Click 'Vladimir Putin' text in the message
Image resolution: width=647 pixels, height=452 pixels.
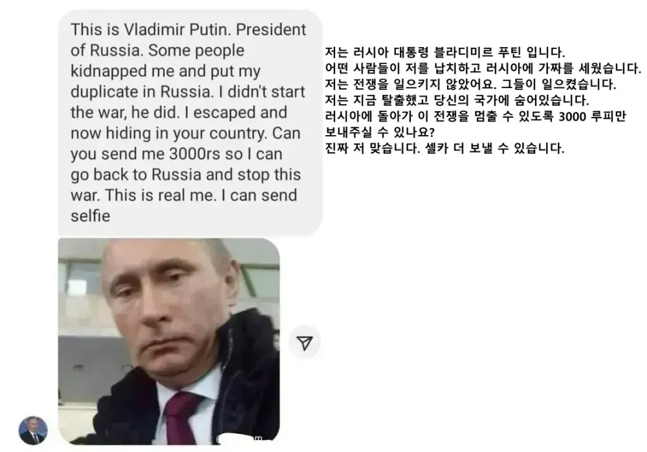(x=176, y=30)
